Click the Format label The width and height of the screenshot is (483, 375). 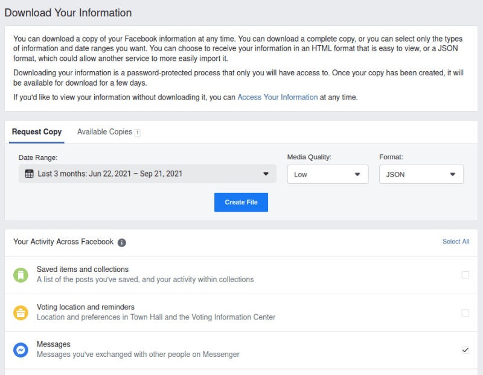(x=391, y=157)
